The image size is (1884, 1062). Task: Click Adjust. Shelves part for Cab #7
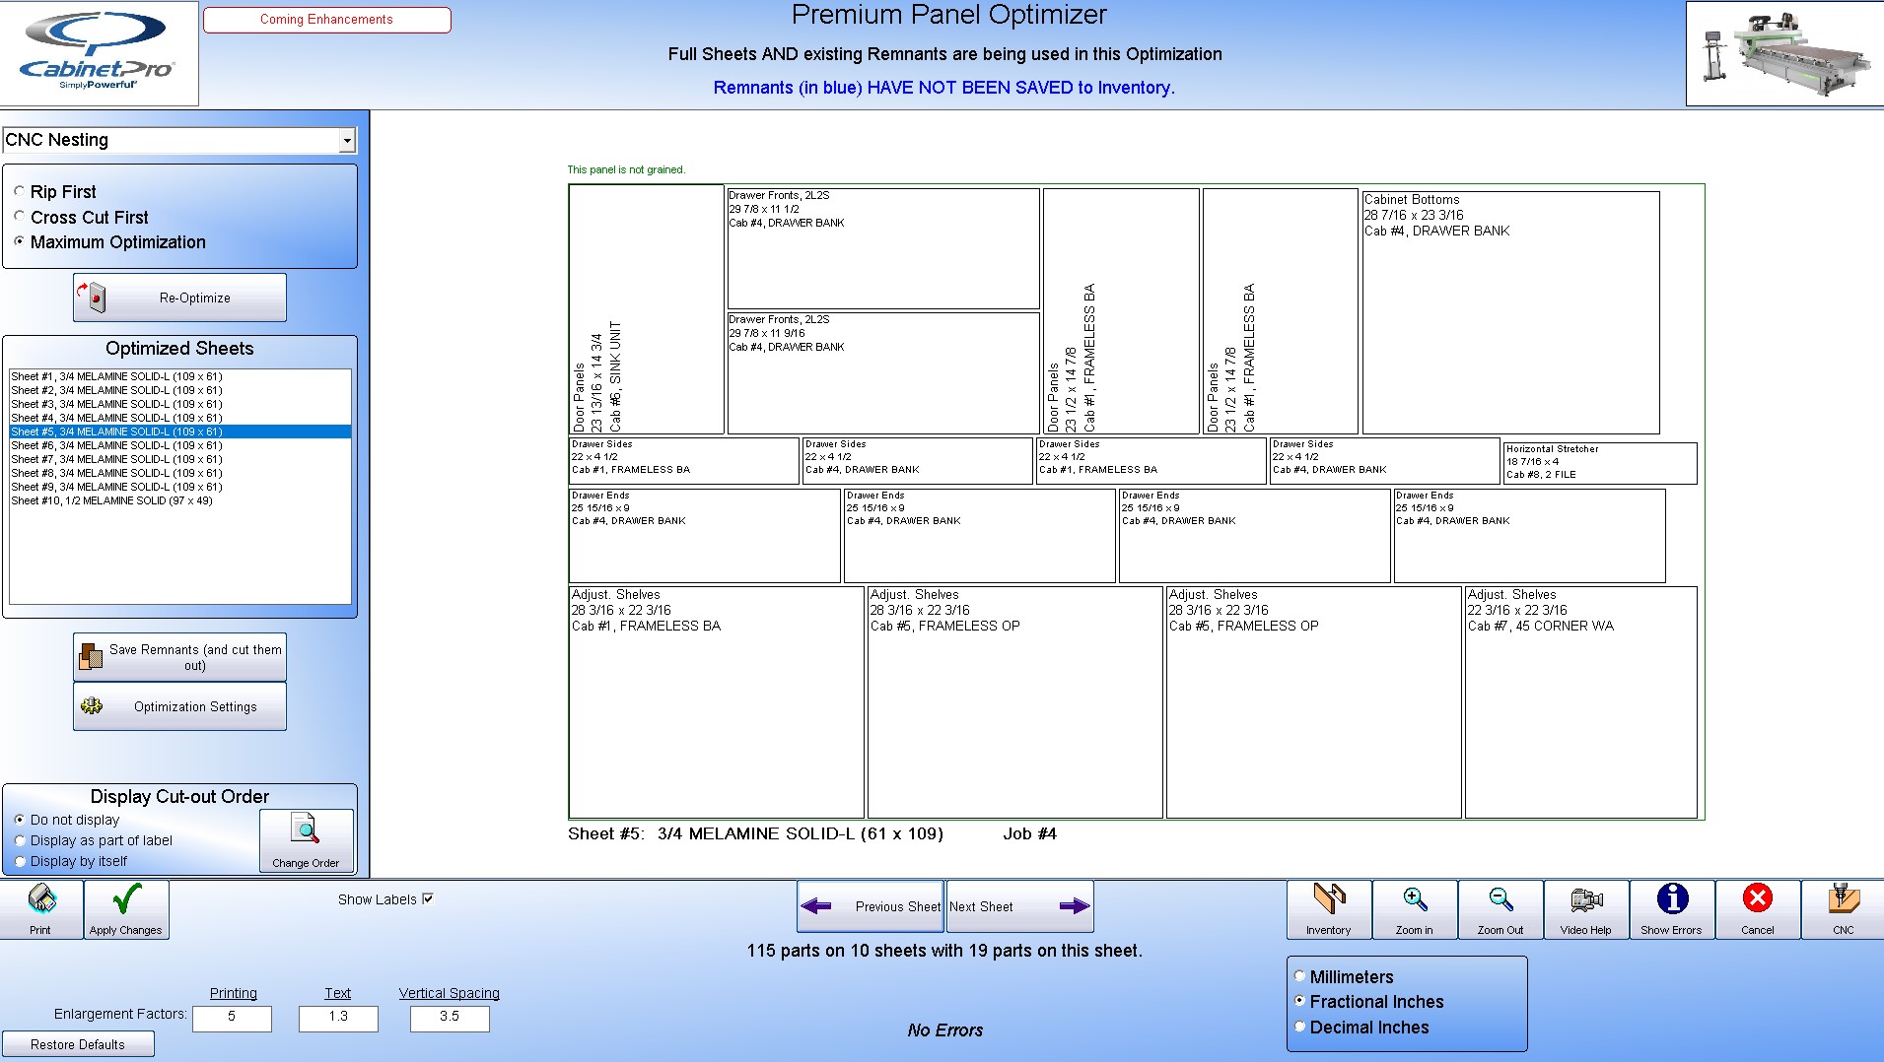1580,702
